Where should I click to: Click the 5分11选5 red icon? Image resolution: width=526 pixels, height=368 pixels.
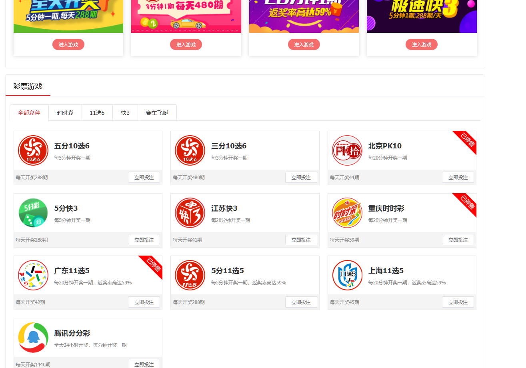point(190,275)
